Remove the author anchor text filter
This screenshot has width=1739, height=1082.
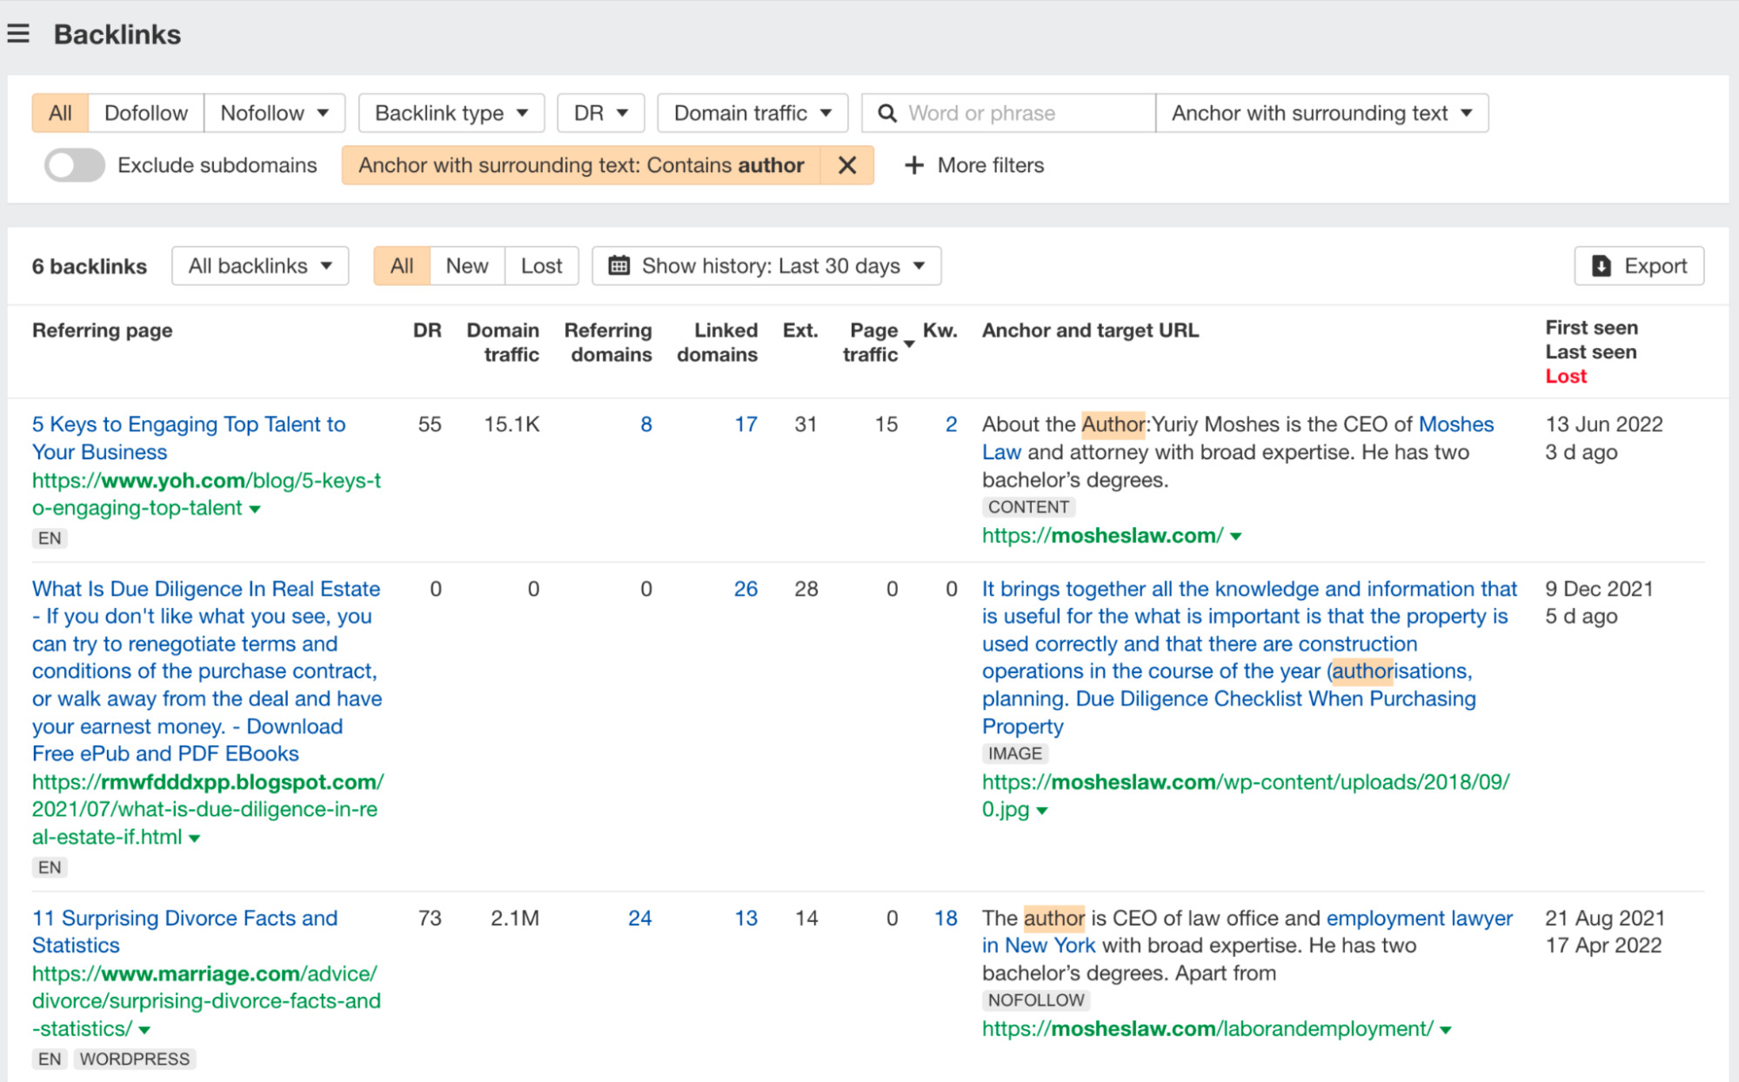[846, 164]
